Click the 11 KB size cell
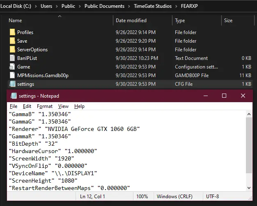 tap(245, 76)
